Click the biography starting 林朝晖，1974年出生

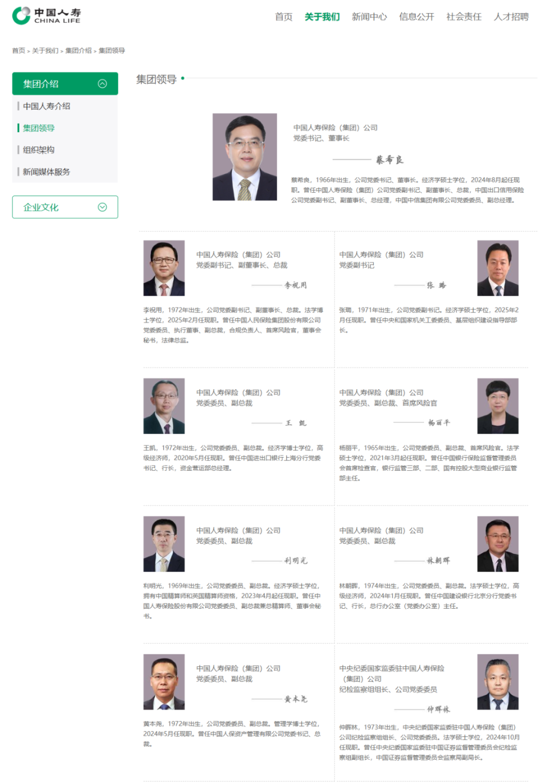[428, 596]
